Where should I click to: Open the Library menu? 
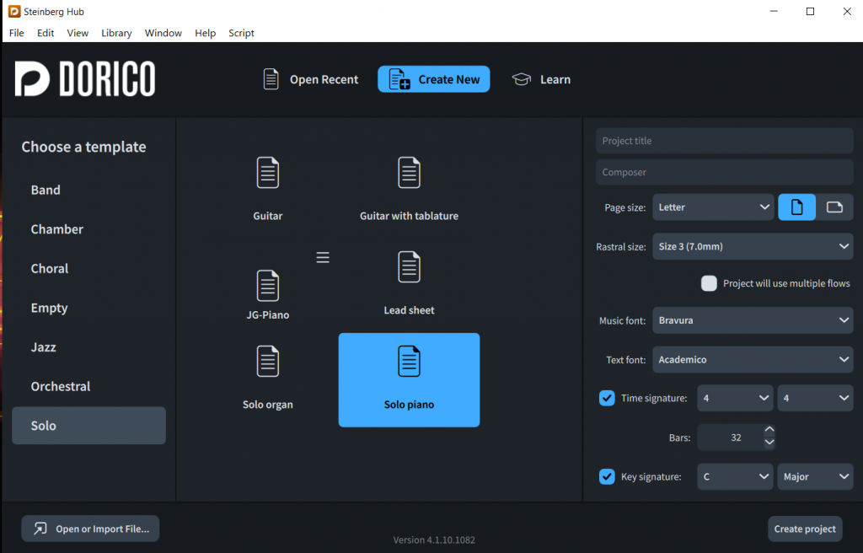[x=116, y=33]
